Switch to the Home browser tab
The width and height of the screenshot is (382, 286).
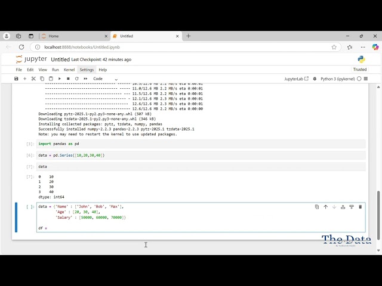pos(74,36)
